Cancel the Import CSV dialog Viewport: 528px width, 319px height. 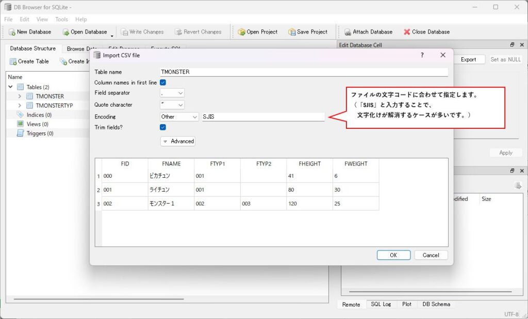coord(431,255)
